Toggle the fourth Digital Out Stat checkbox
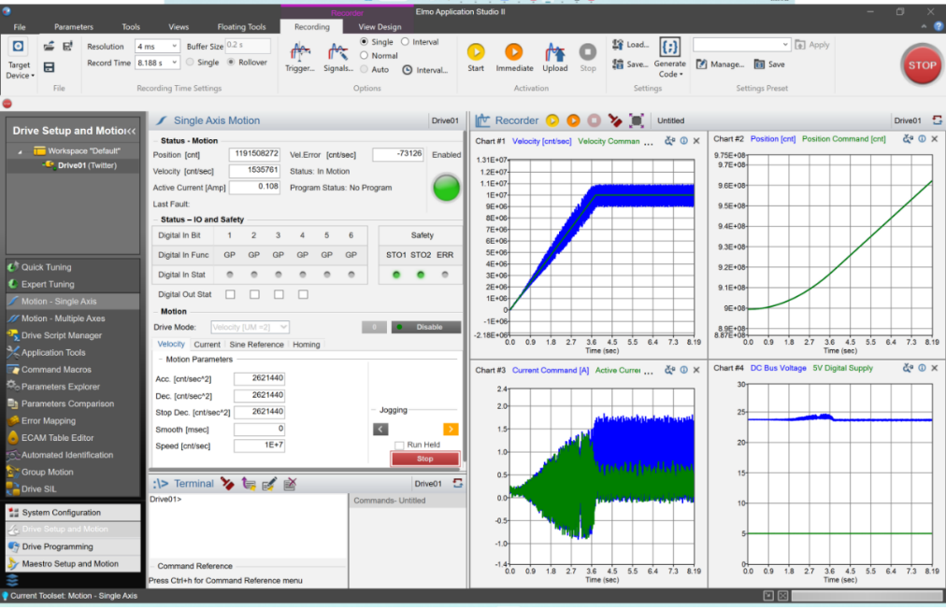This screenshot has width=946, height=608. [303, 294]
